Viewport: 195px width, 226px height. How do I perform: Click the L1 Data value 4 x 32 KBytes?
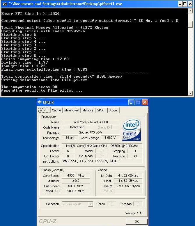tap(128, 175)
